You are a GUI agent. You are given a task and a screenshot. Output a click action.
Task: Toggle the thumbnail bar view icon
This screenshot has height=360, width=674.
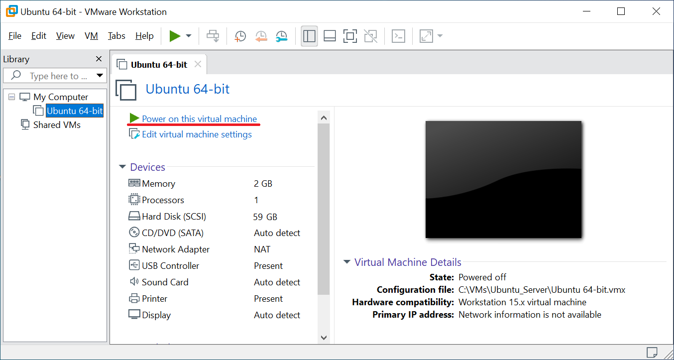pyautogui.click(x=330, y=36)
